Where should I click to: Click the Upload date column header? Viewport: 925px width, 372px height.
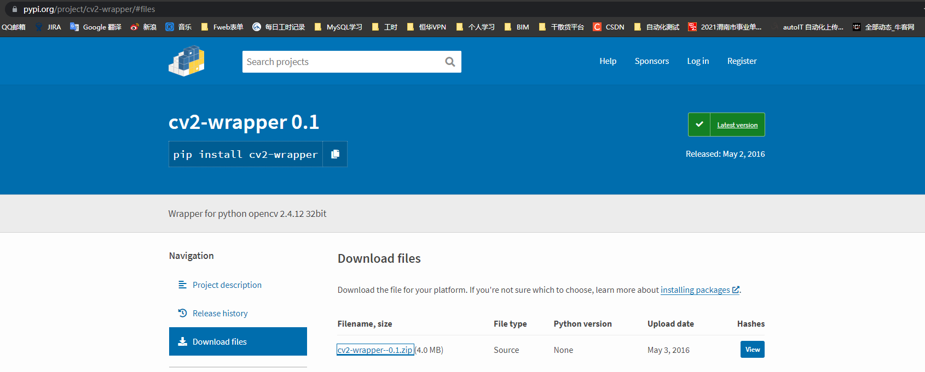coord(670,324)
